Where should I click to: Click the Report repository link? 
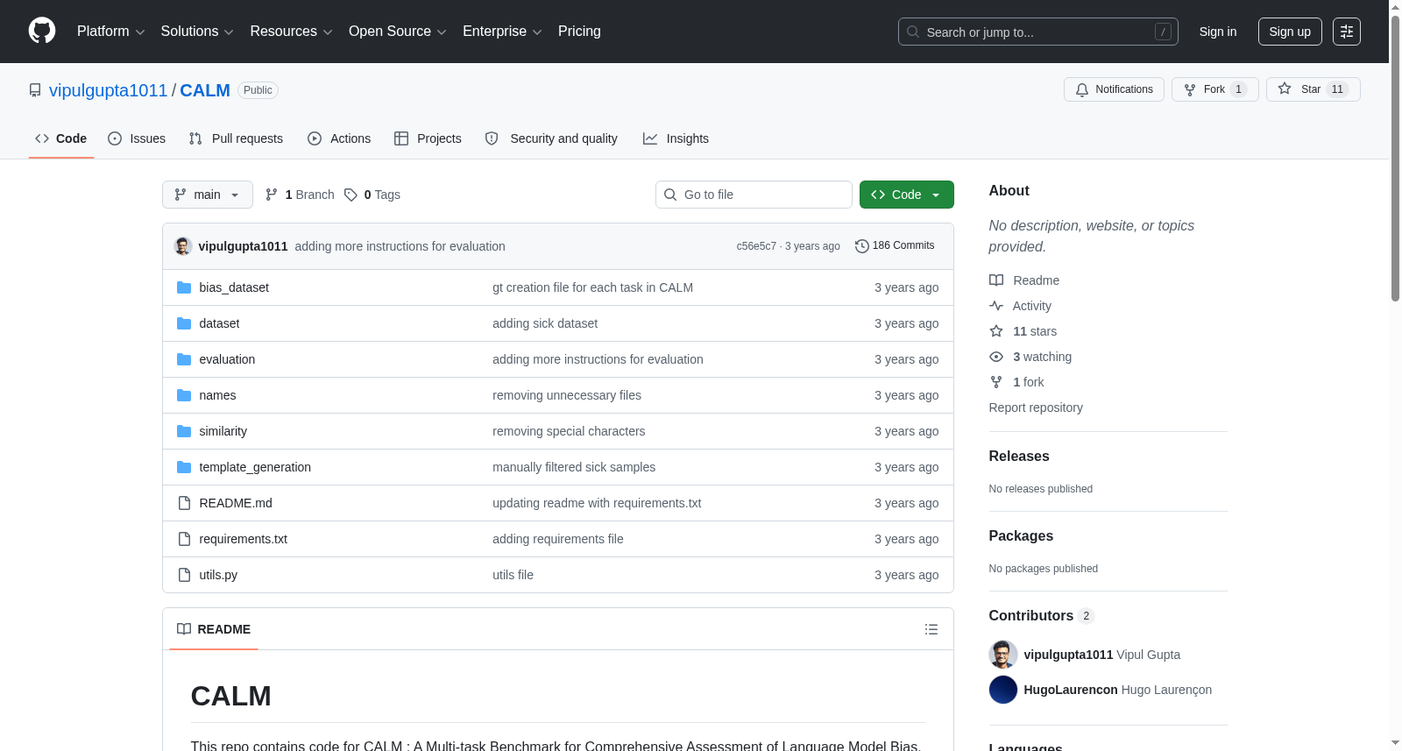(x=1036, y=407)
